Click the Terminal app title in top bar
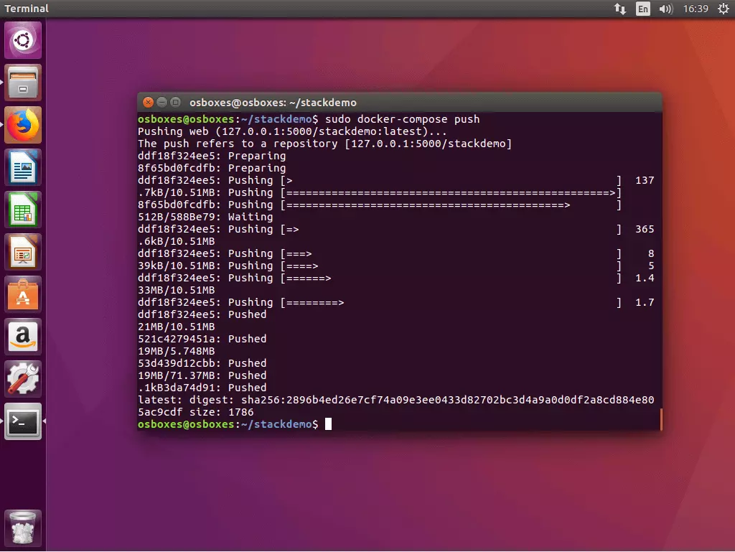 click(27, 9)
